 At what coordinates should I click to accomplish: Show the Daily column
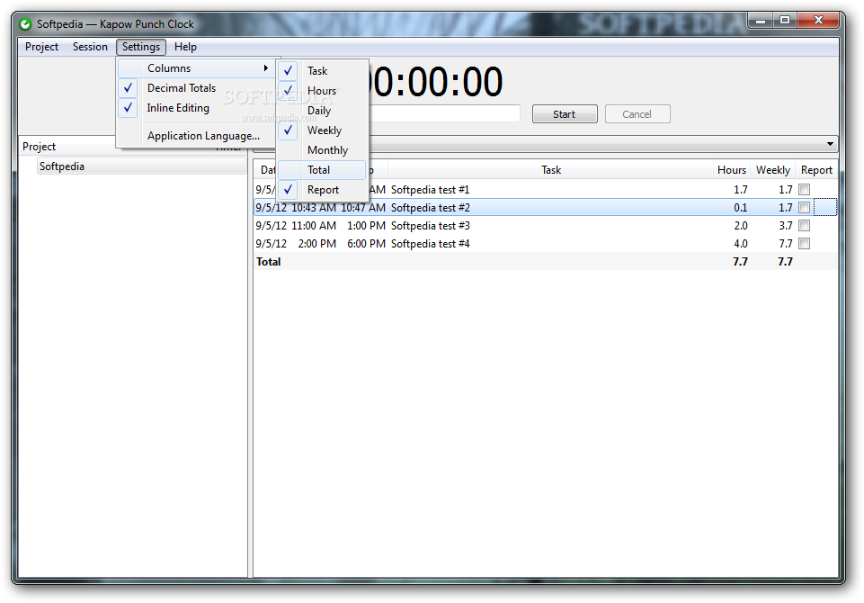(322, 111)
